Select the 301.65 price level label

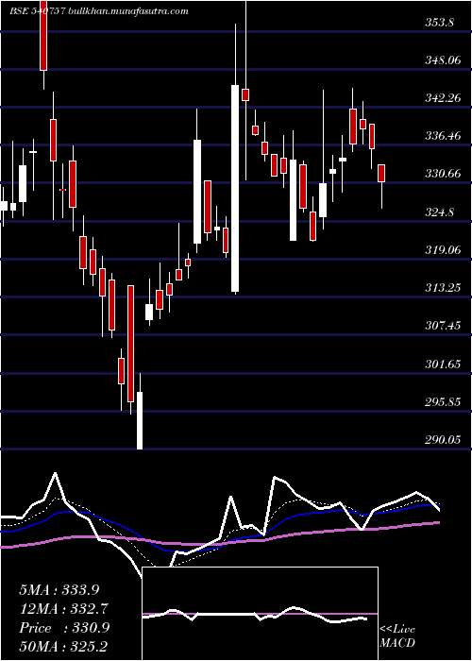pyautogui.click(x=442, y=364)
